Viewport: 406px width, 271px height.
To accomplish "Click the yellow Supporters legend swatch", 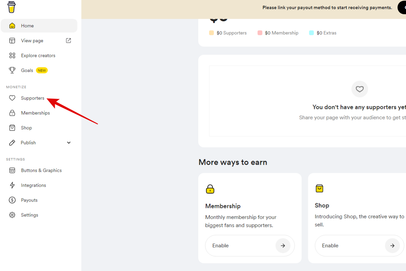I will (211, 33).
